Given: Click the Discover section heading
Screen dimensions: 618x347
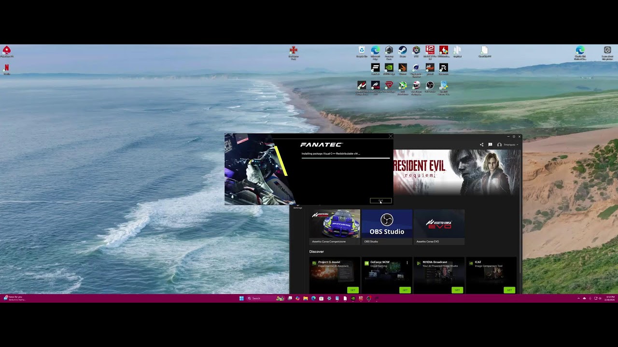Looking at the screenshot, I should 317,252.
